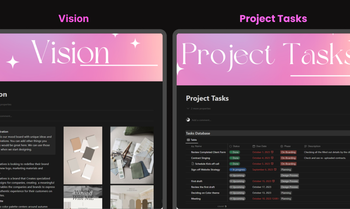This screenshot has width=350, height=209.
Task: Open page icon beside Schedule Kick-off call
Action: 193,164
